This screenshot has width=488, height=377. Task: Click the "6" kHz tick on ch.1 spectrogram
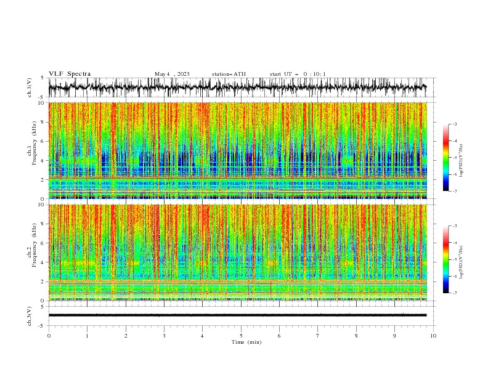pos(43,142)
